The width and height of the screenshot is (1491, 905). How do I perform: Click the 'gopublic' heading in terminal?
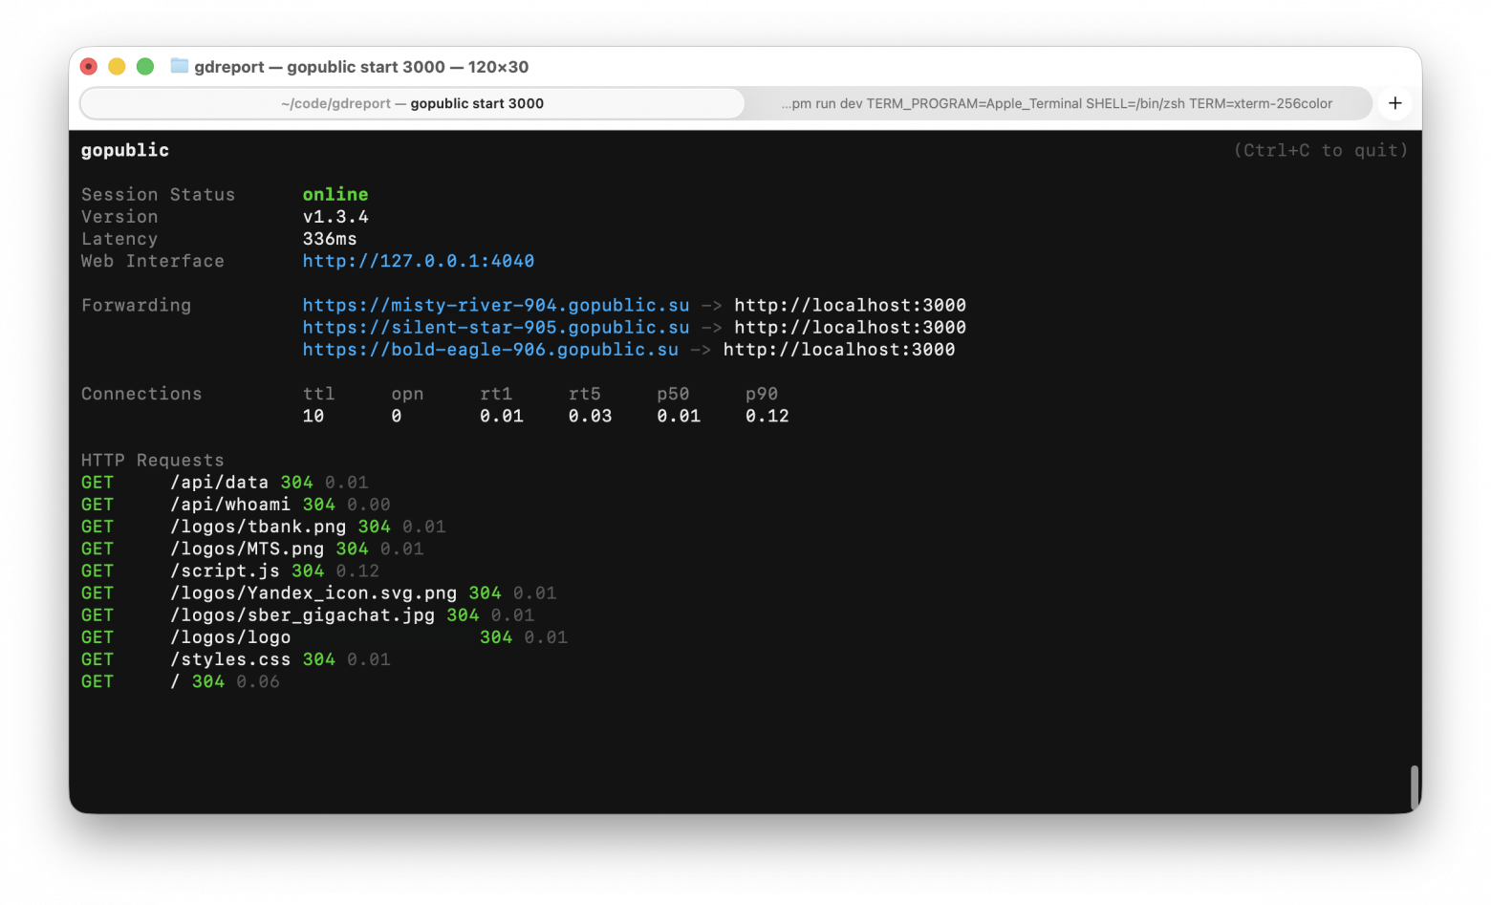tap(125, 150)
